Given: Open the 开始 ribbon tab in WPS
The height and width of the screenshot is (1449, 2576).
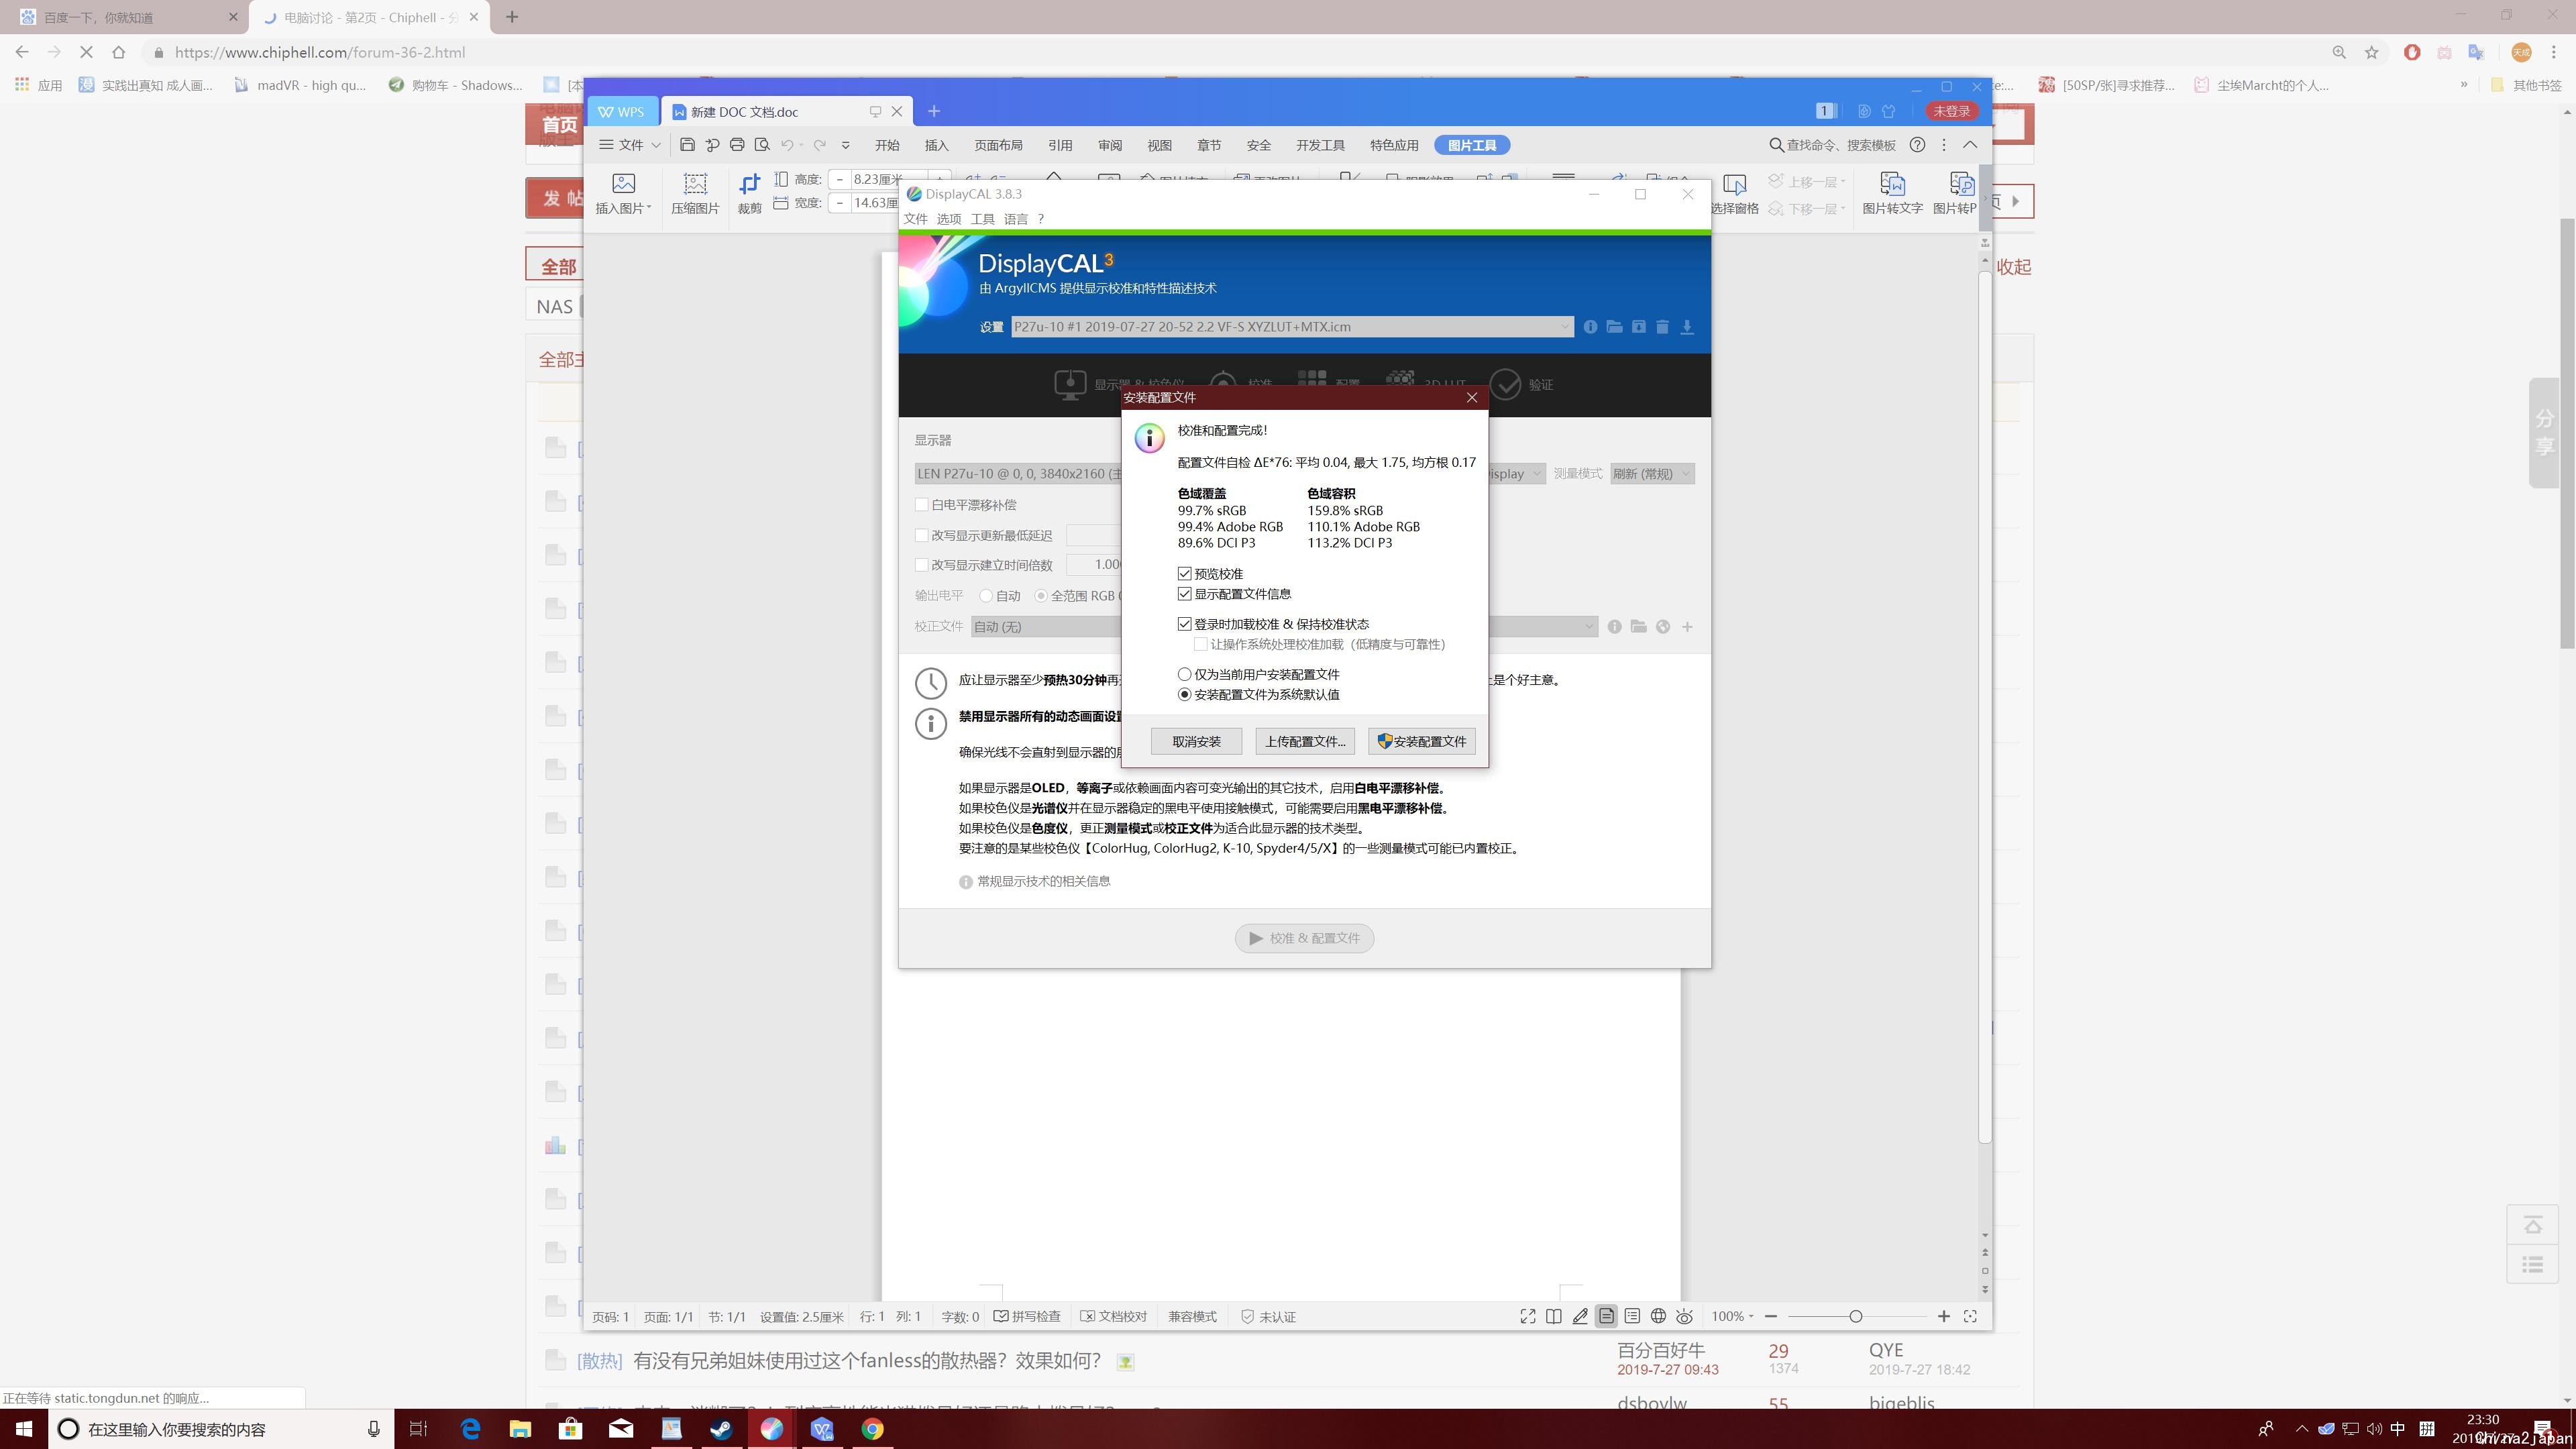Looking at the screenshot, I should coord(887,145).
